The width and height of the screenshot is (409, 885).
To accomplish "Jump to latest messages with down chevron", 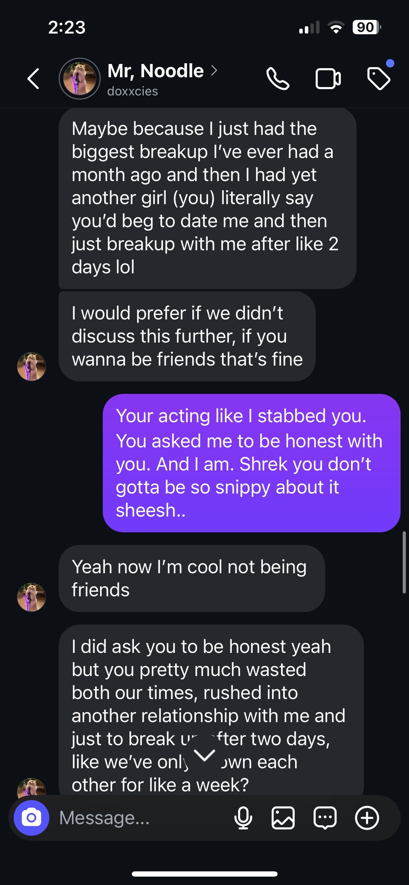I will (204, 755).
